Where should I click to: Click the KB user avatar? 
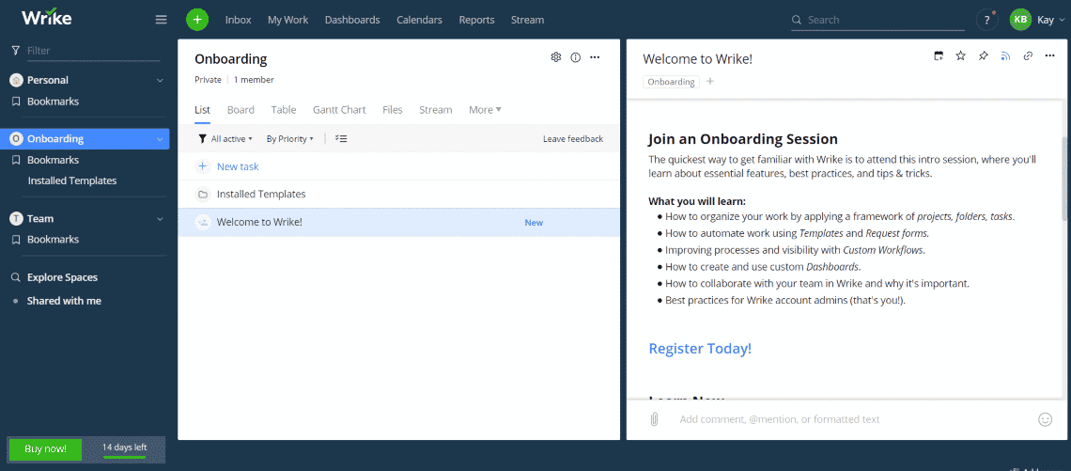click(x=1020, y=20)
